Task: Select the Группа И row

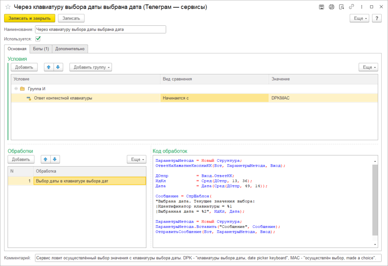Action: tap(194, 88)
